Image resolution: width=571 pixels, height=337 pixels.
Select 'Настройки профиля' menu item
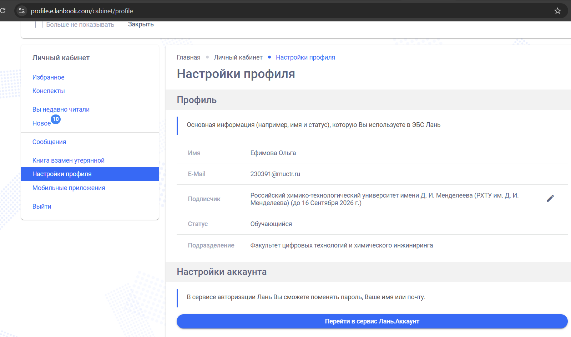62,174
